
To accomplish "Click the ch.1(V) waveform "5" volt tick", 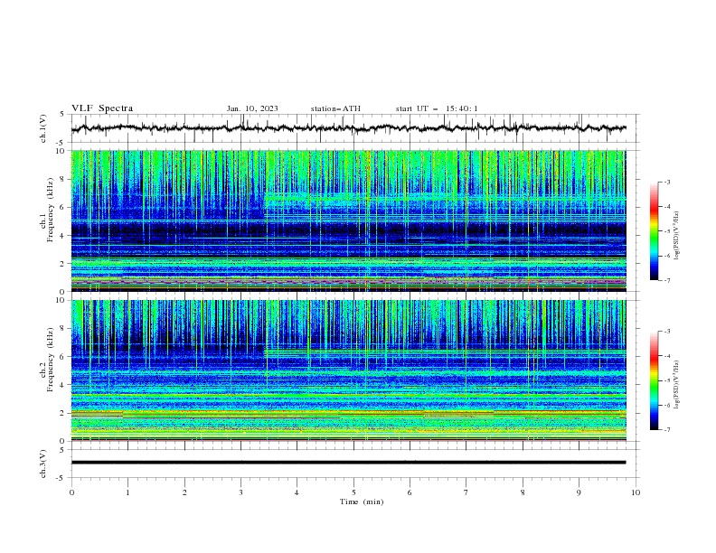I will (x=62, y=115).
